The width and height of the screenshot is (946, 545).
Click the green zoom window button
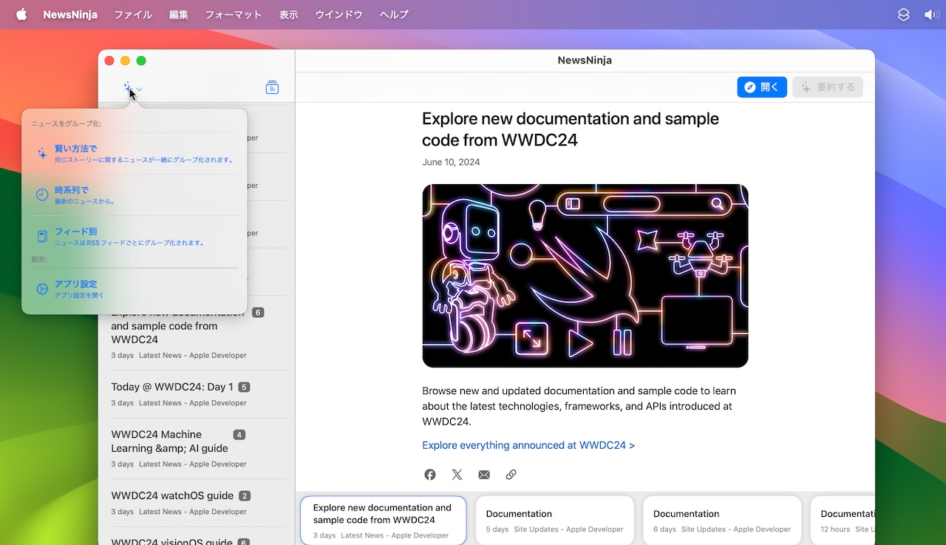click(141, 61)
